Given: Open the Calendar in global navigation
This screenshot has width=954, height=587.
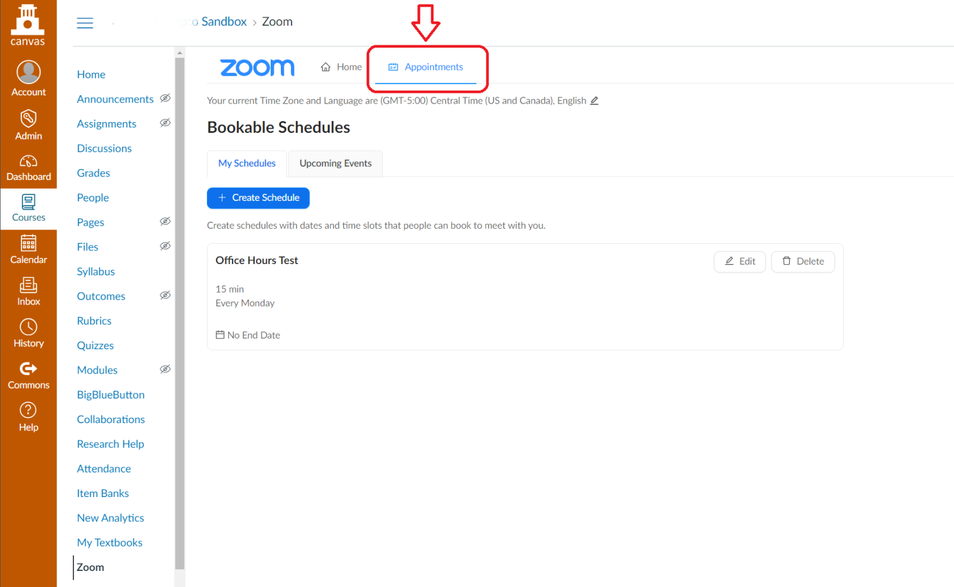Looking at the screenshot, I should pos(29,243).
